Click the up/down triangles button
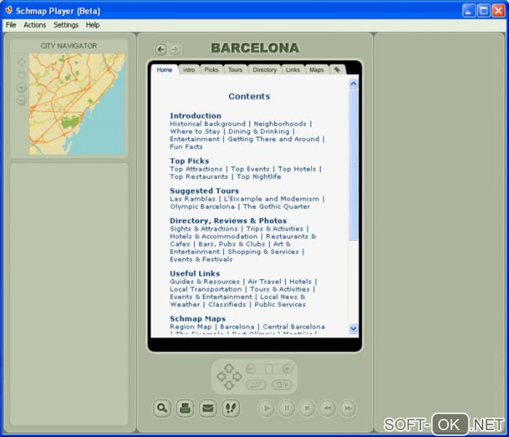The width and height of the screenshot is (509, 437). tap(256, 385)
